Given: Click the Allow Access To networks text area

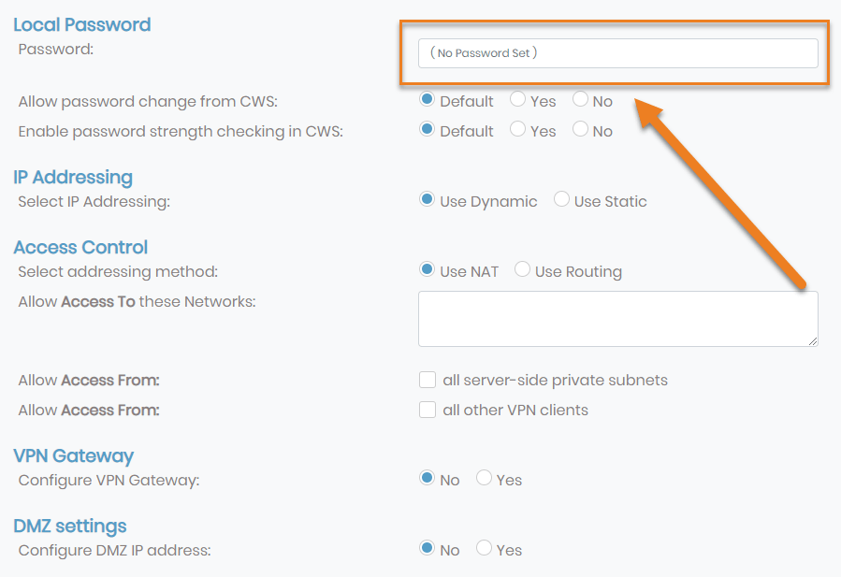Looking at the screenshot, I should 617,319.
